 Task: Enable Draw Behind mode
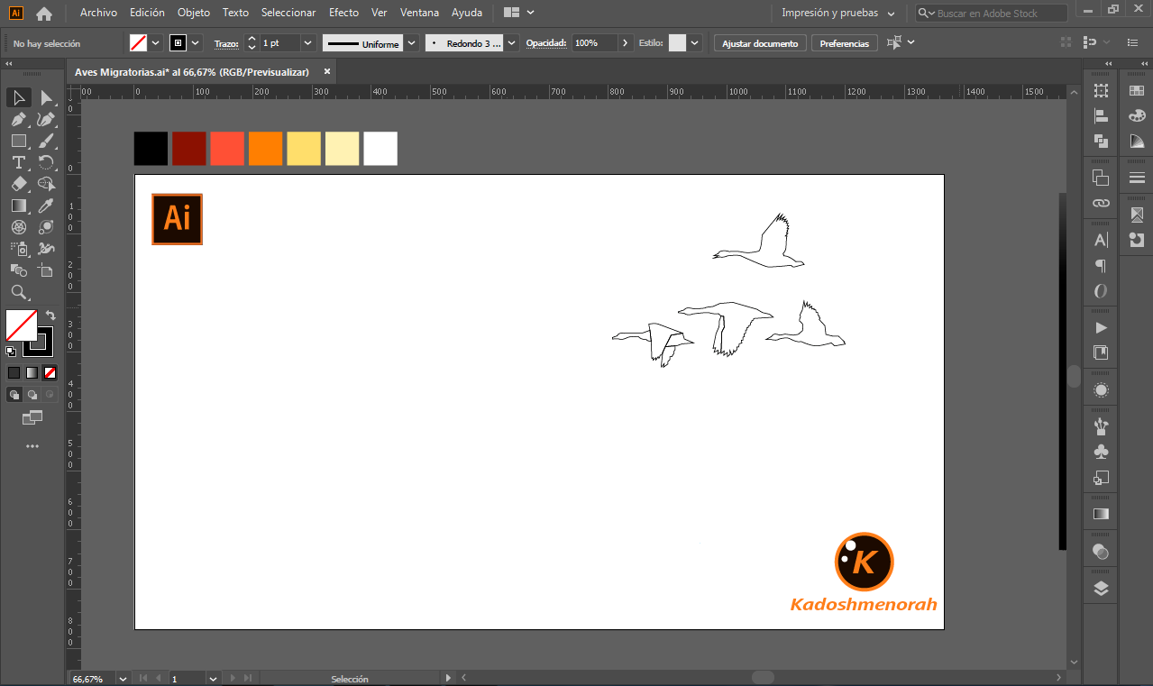pyautogui.click(x=32, y=395)
